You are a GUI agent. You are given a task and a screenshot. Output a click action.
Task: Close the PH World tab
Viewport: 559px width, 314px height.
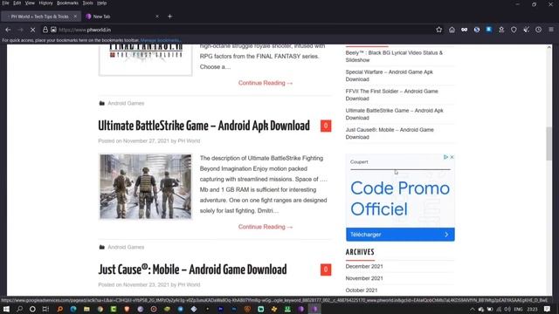[x=75, y=17]
